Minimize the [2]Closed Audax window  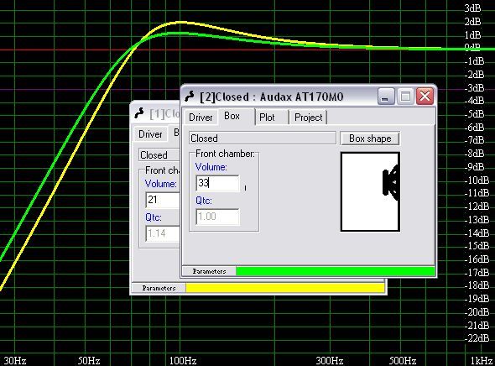tap(386, 96)
